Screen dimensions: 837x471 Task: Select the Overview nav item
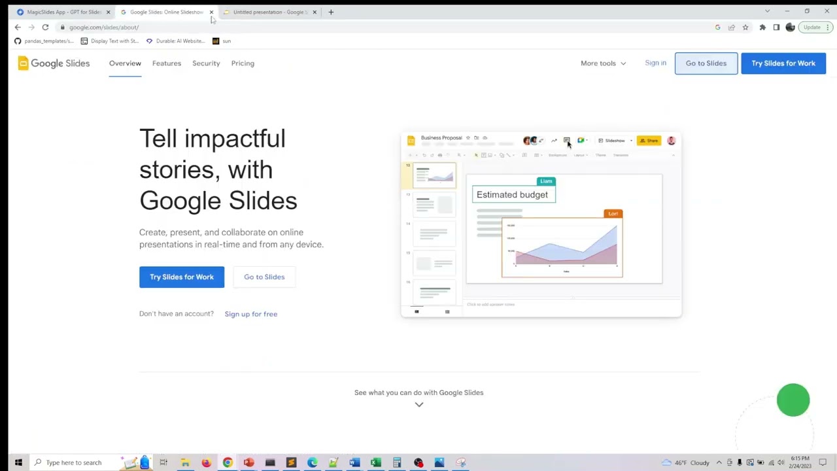125,63
